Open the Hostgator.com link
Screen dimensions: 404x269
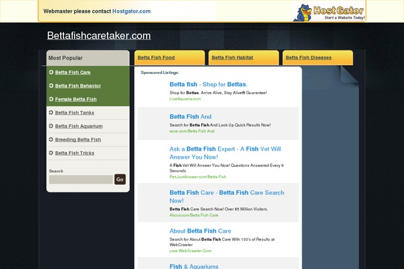click(131, 11)
